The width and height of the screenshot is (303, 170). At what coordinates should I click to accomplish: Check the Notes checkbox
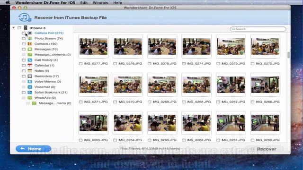pos(24,71)
